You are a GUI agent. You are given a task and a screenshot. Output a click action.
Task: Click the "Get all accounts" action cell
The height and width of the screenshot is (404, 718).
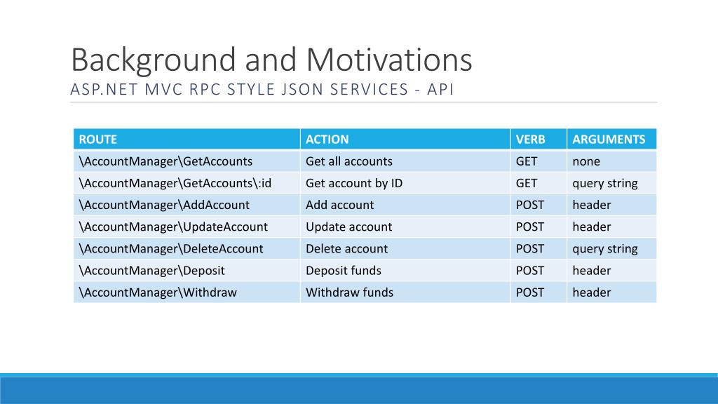[x=405, y=161]
